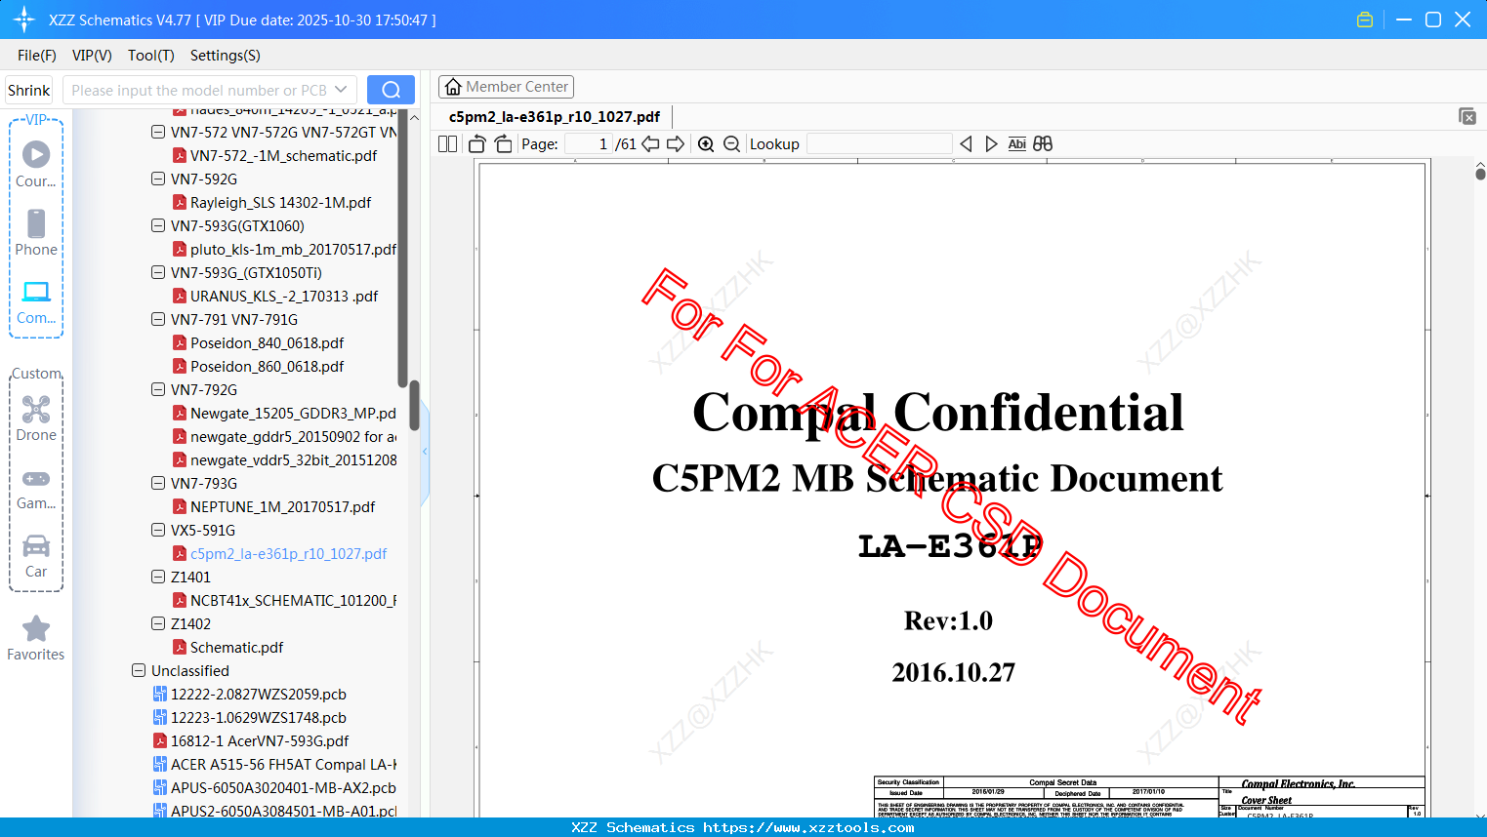The image size is (1487, 837).
Task: Click the XZZ Schematics app logo
Action: pos(24,20)
